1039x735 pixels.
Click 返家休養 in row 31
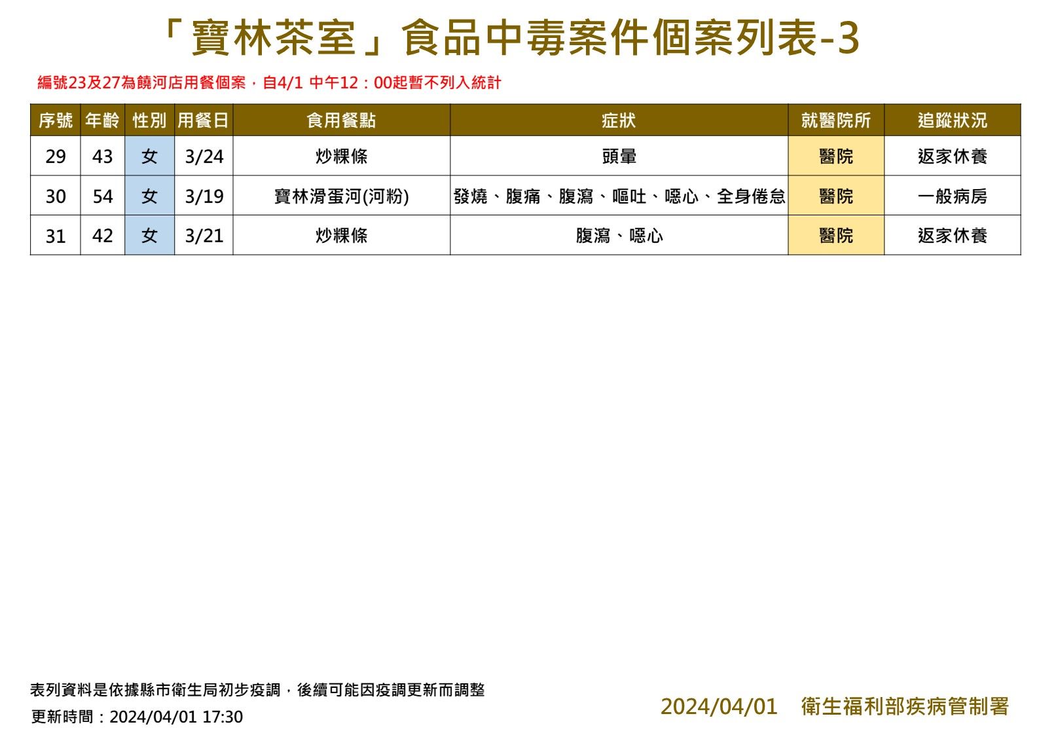tap(953, 235)
